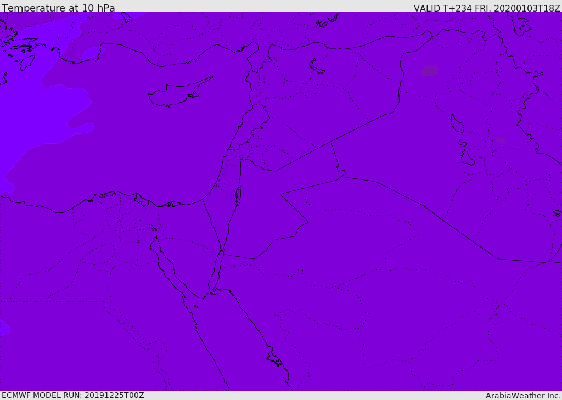The image size is (562, 400).
Task: Click the "ECMWF MODEL RUN: 20191225T00Z" text
Action: [x=73, y=395]
